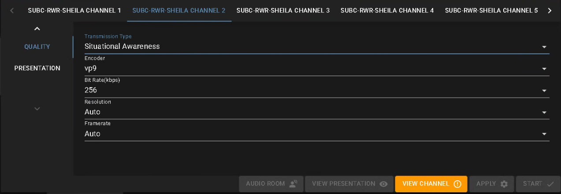Open the Bit Rate(kbps) dropdown
561x194 pixels.
coord(317,87)
